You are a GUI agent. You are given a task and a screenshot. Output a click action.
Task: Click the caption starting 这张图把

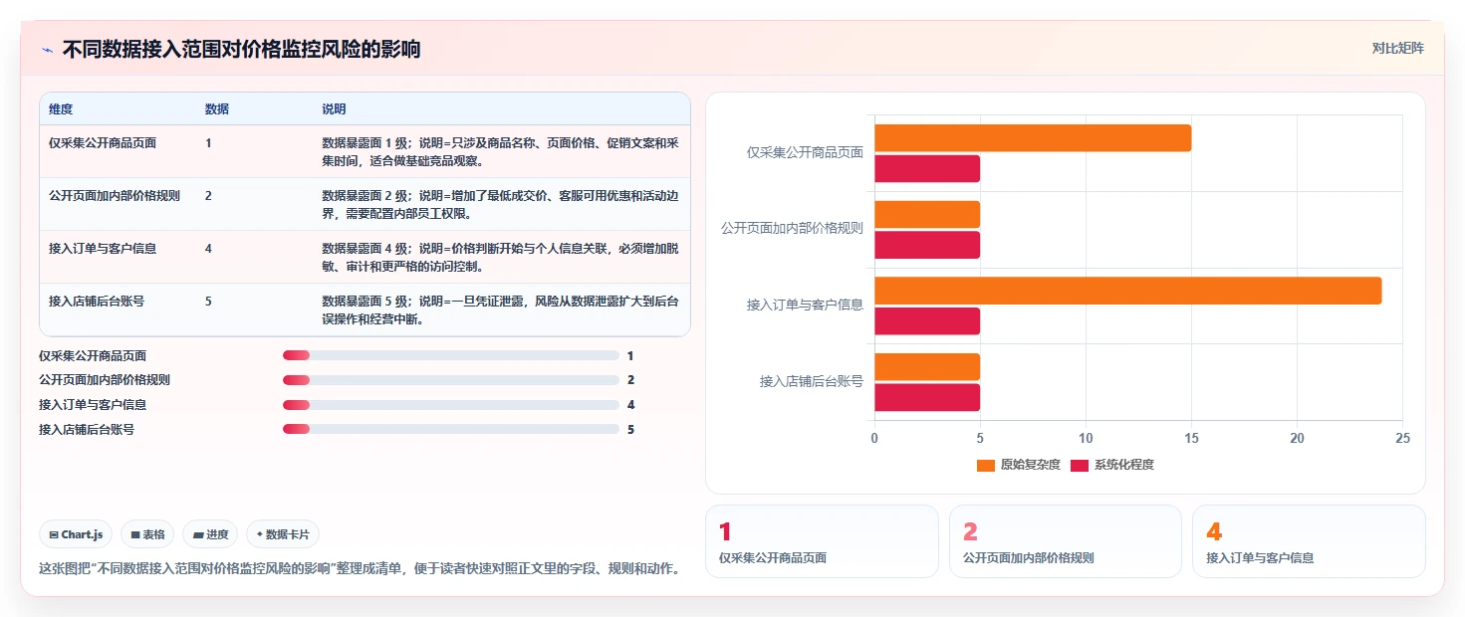(360, 569)
